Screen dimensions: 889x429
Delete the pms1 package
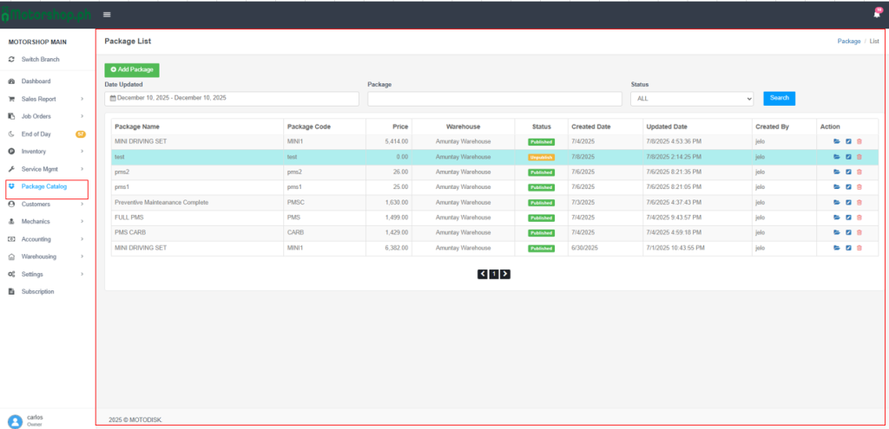[859, 187]
